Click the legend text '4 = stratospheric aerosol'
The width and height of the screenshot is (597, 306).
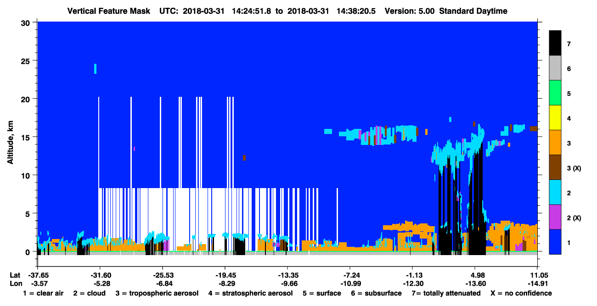[x=251, y=294]
